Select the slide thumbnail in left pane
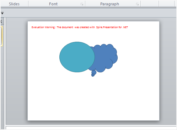This screenshot has width=177, height=130. (1, 36)
